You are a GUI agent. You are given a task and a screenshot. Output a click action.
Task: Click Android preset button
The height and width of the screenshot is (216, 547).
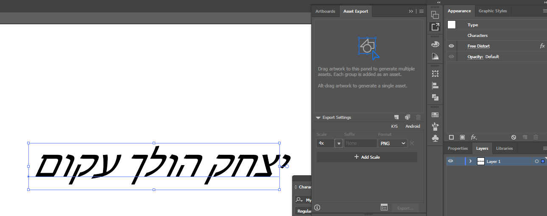[x=413, y=126]
